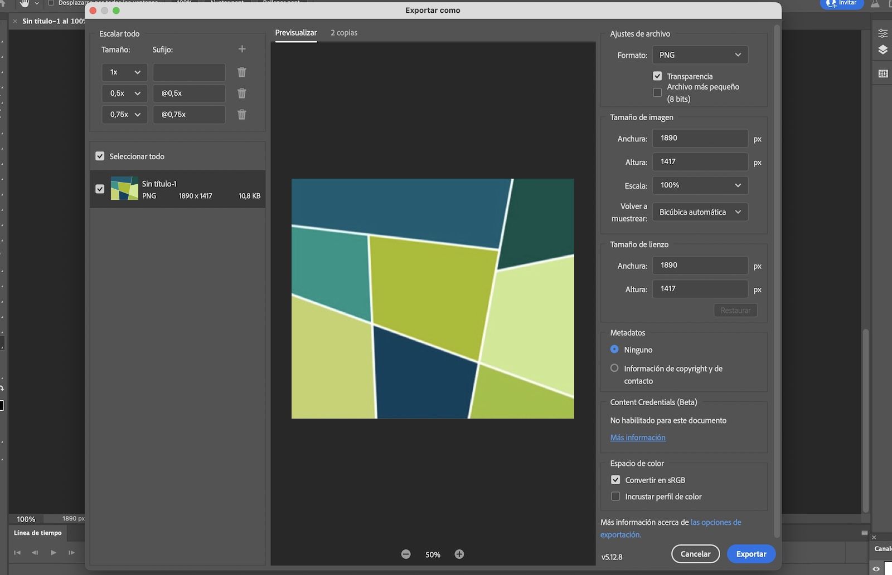
Task: Select copyright and contact metadata option
Action: (x=614, y=368)
